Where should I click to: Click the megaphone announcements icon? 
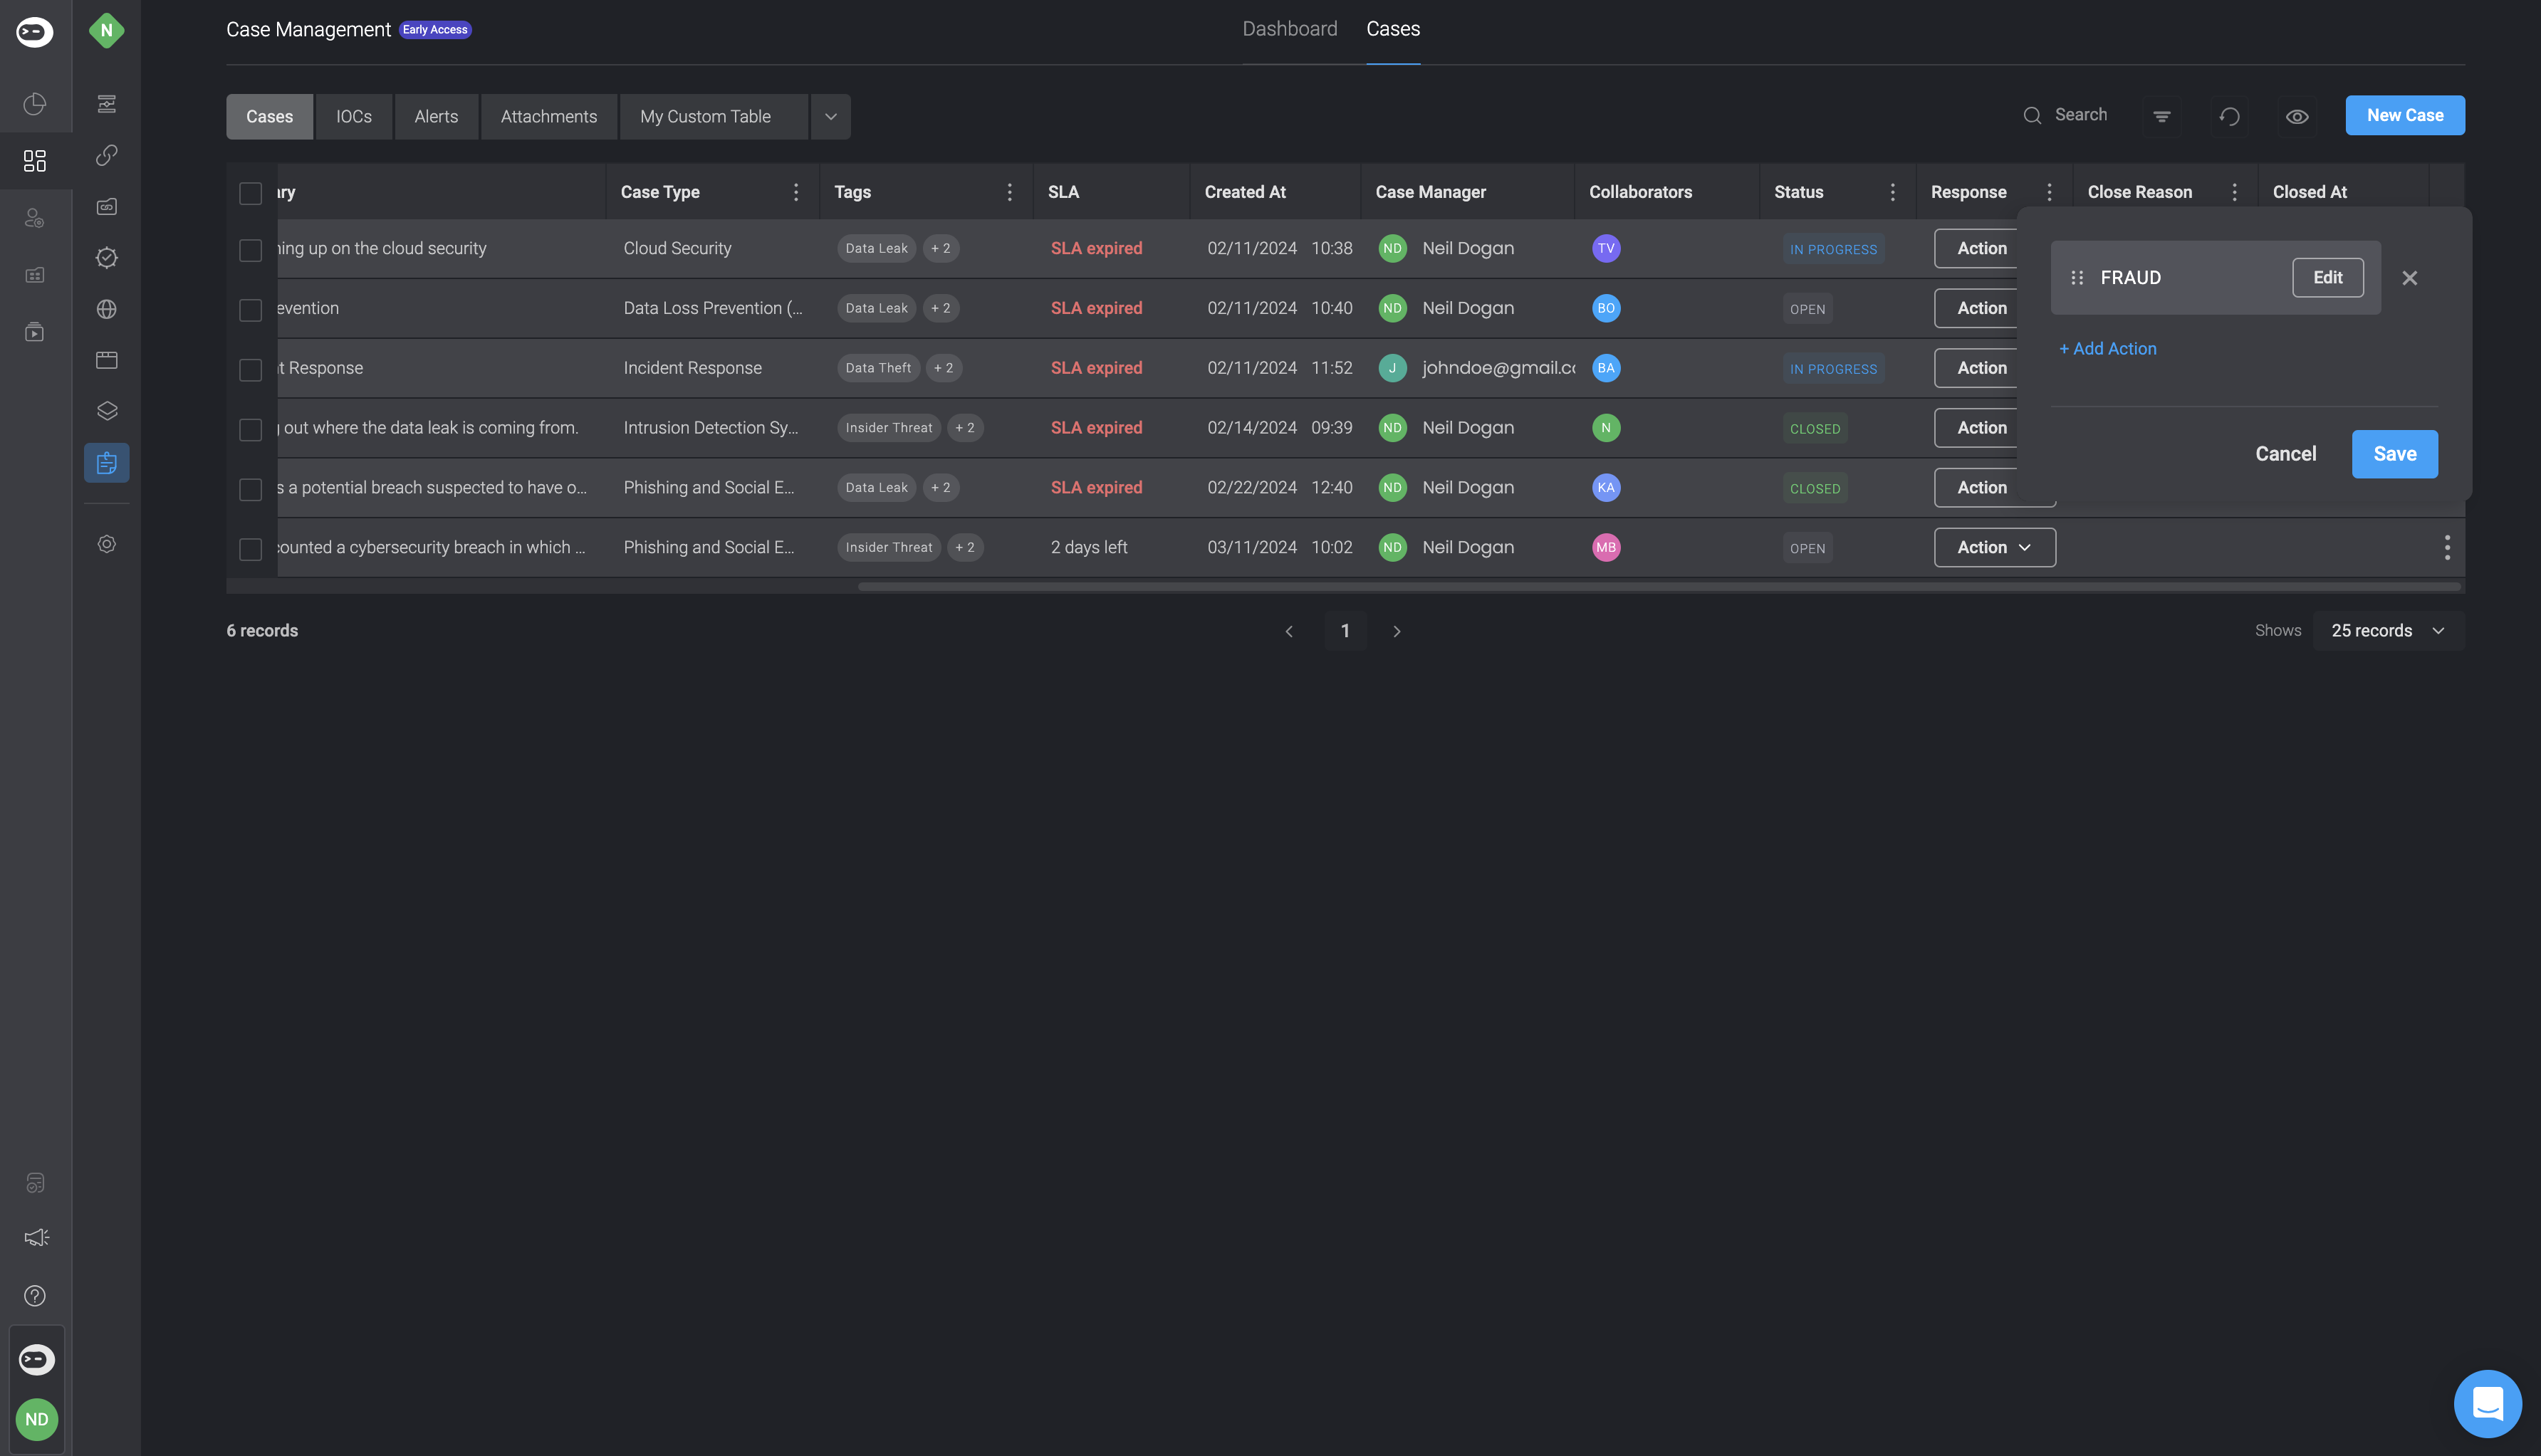pyautogui.click(x=36, y=1238)
